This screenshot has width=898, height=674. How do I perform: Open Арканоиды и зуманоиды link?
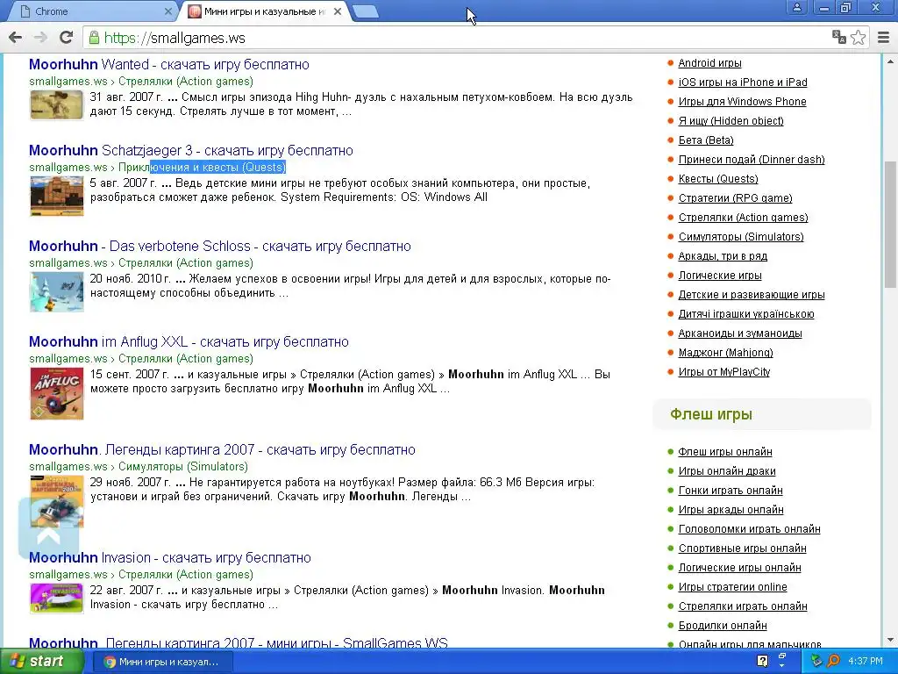pyautogui.click(x=740, y=333)
